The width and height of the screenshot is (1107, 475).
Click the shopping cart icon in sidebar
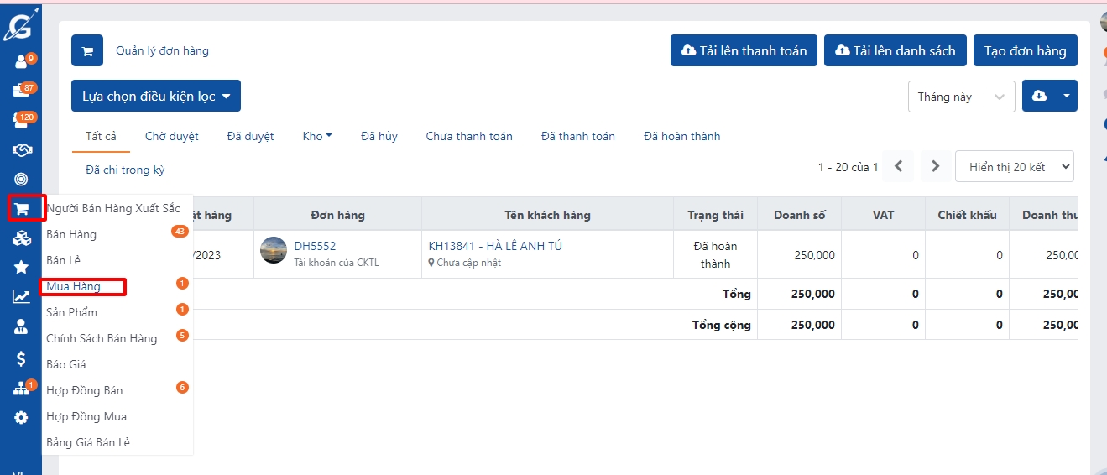pyautogui.click(x=21, y=209)
